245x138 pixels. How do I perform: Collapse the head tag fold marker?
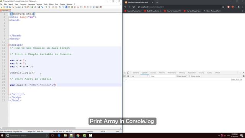coord(9,20)
